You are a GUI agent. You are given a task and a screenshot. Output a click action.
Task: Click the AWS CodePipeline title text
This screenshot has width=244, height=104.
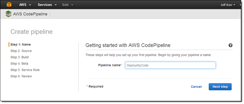30,14
